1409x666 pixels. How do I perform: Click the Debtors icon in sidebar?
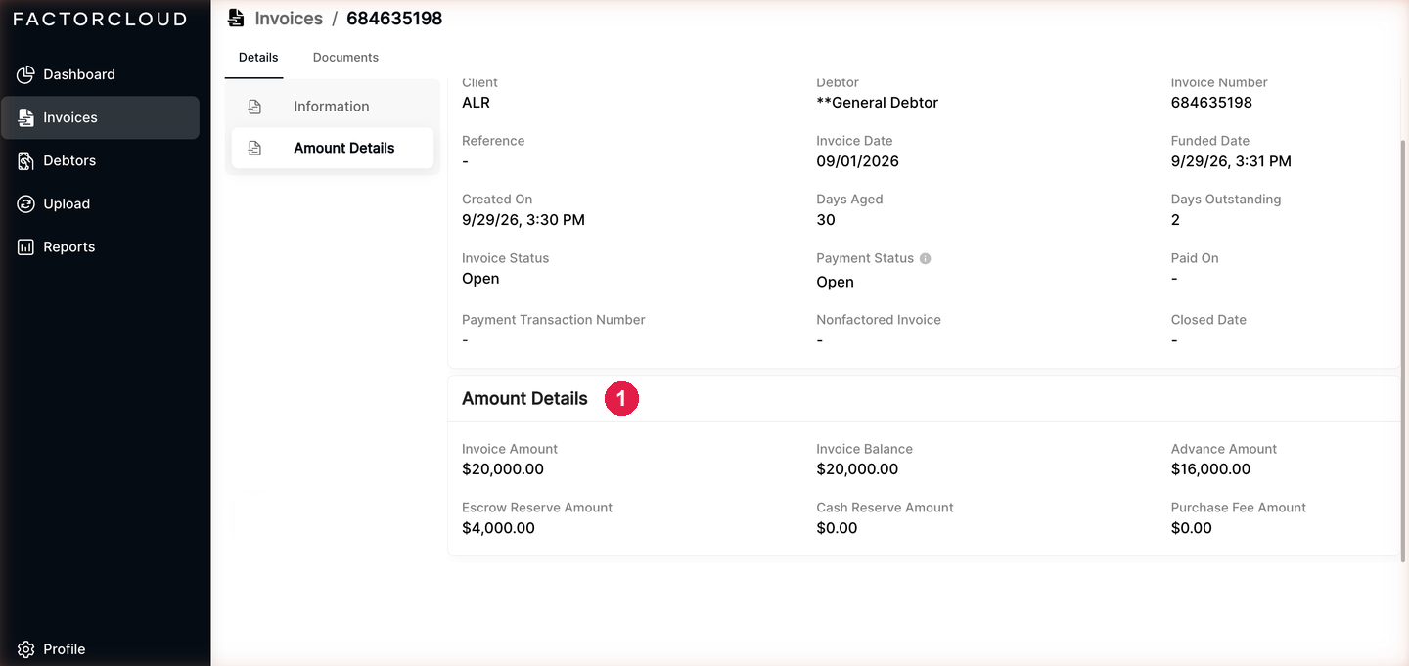pyautogui.click(x=26, y=160)
